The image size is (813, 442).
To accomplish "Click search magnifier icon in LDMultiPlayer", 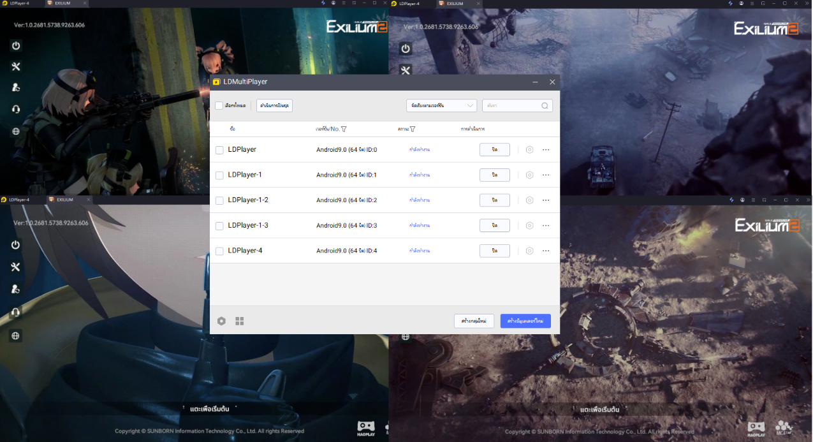I will pos(545,106).
